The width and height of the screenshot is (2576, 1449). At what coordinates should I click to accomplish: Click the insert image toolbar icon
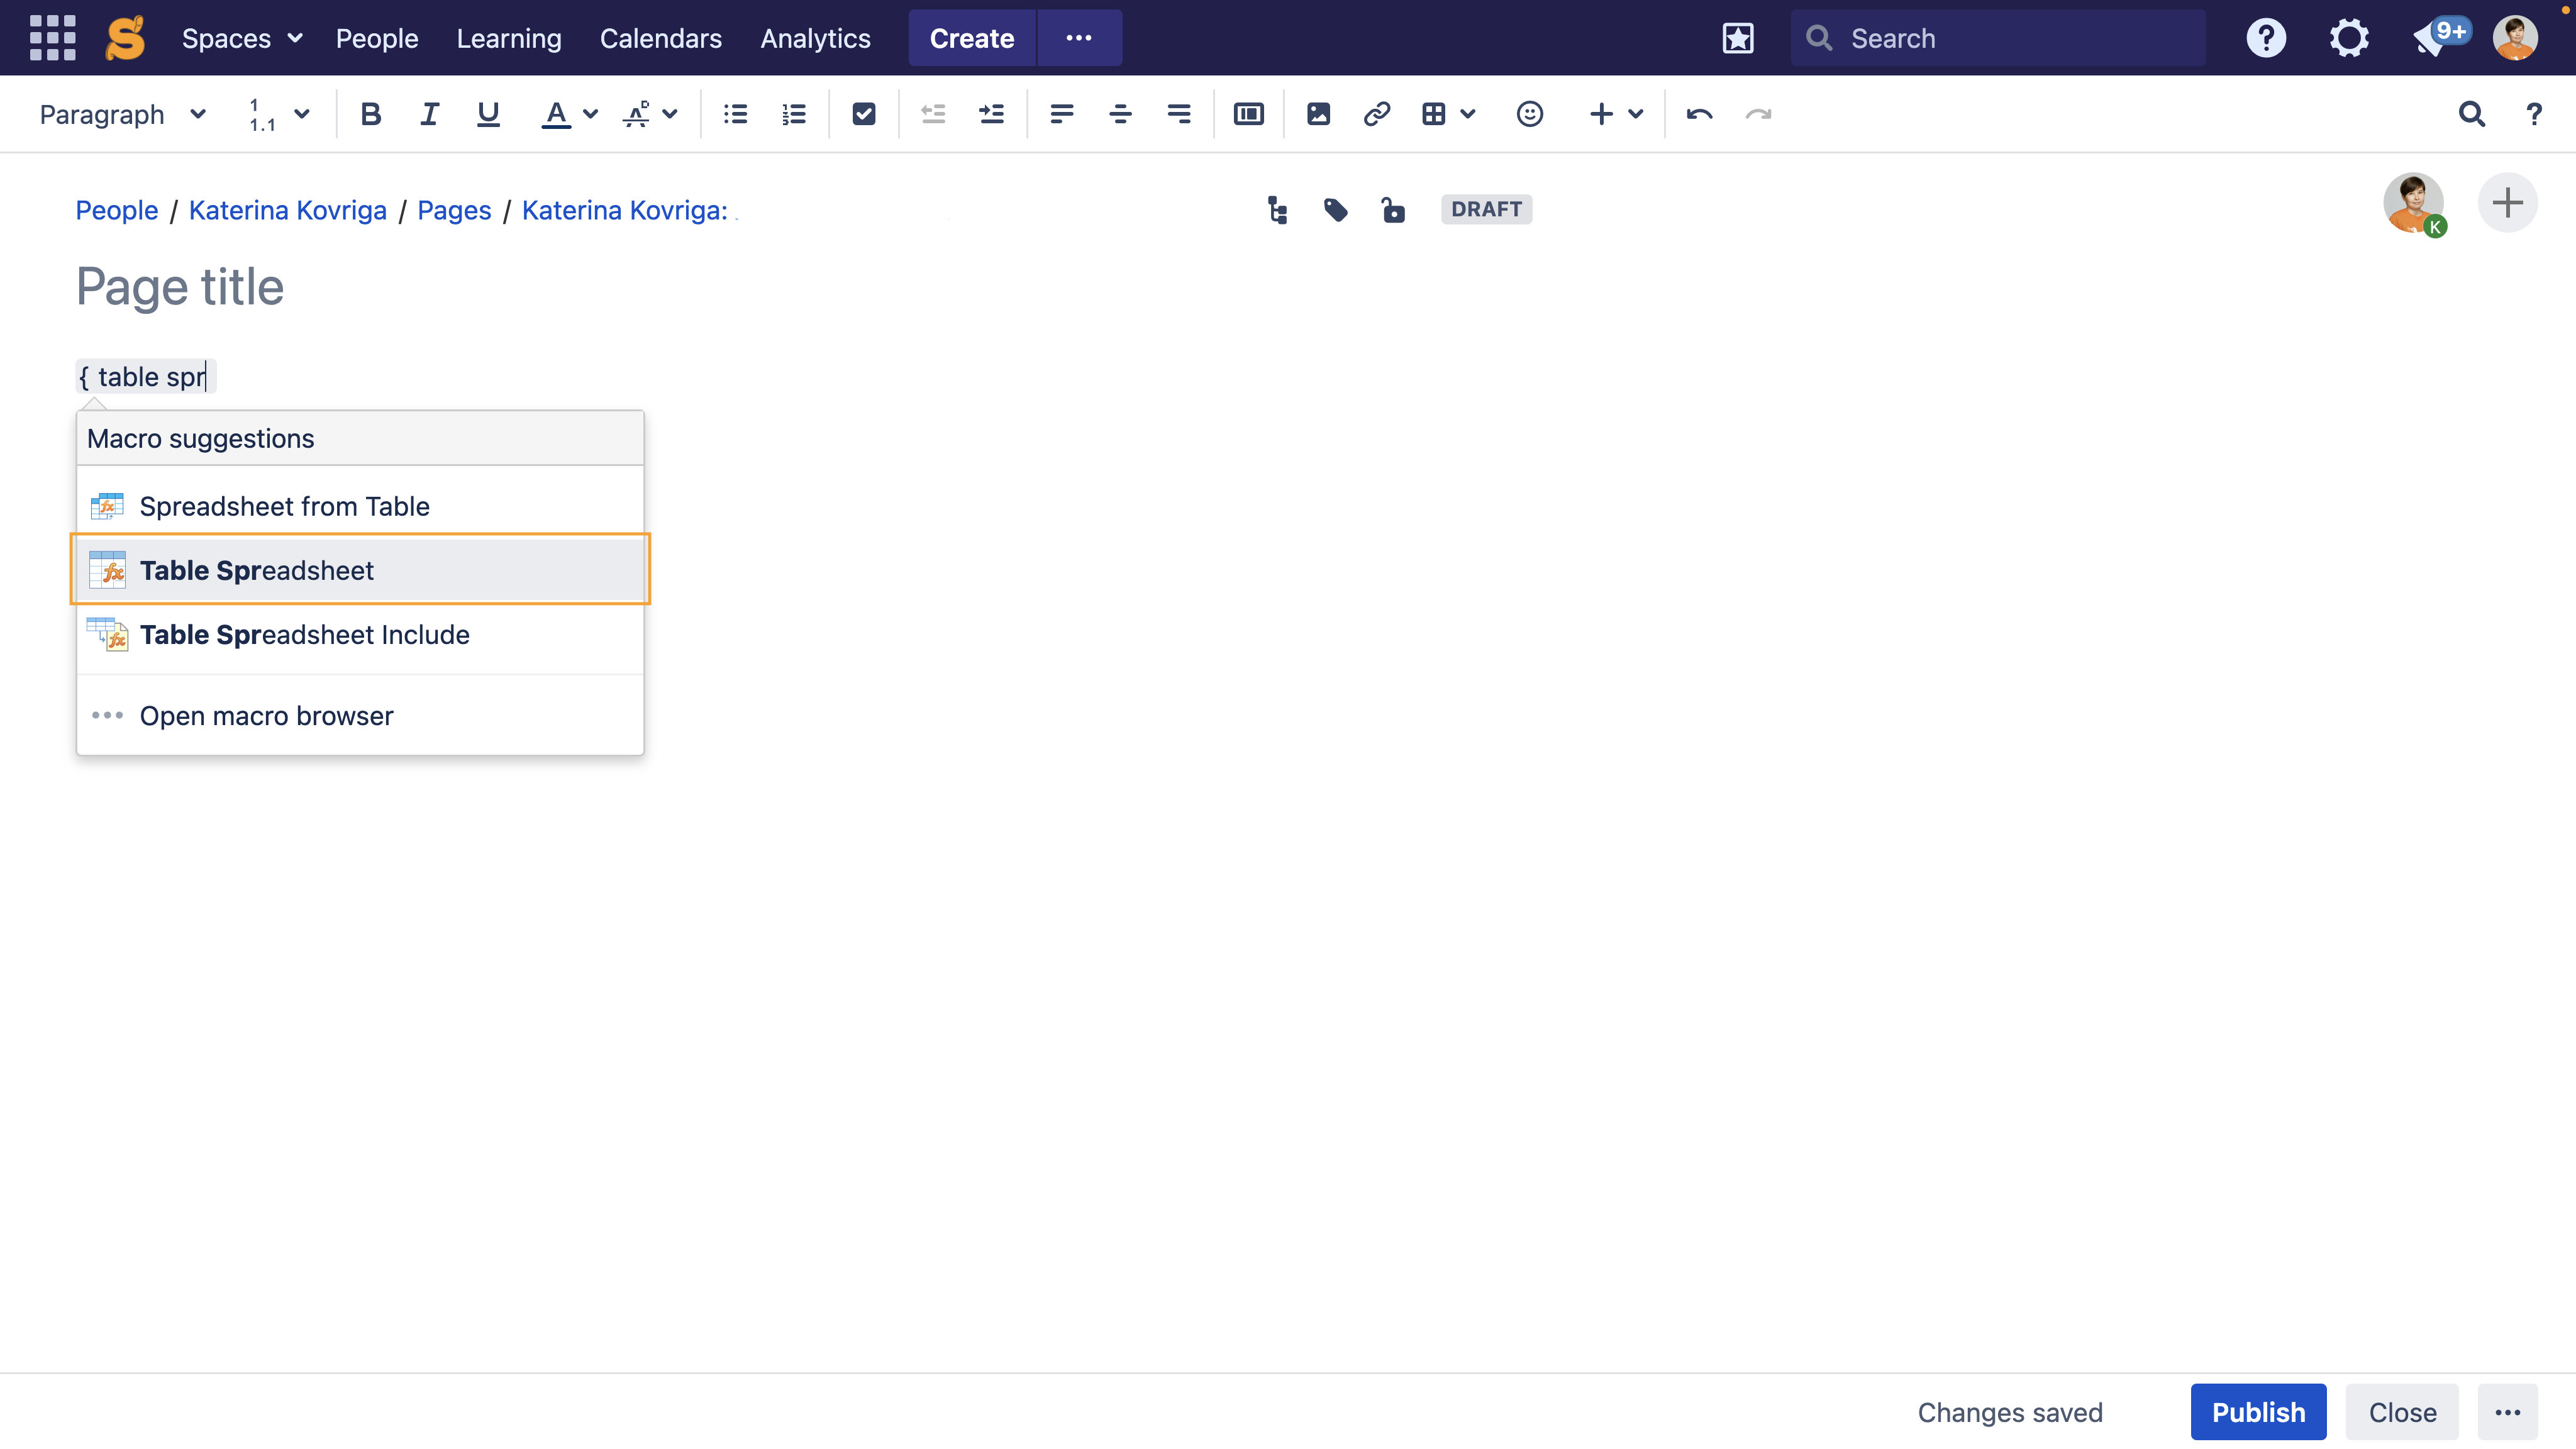coord(1318,114)
